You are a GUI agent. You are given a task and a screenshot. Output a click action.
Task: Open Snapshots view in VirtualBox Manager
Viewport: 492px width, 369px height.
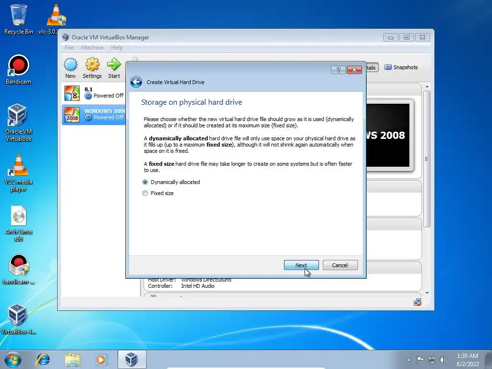[401, 67]
